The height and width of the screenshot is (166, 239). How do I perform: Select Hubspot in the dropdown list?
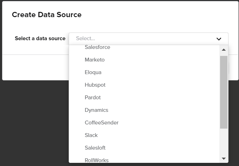tap(144, 85)
